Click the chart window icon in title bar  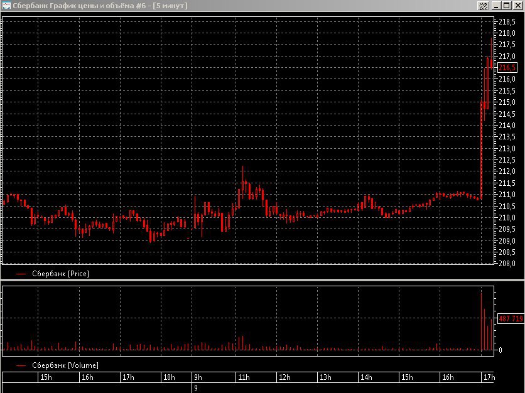pos(6,6)
